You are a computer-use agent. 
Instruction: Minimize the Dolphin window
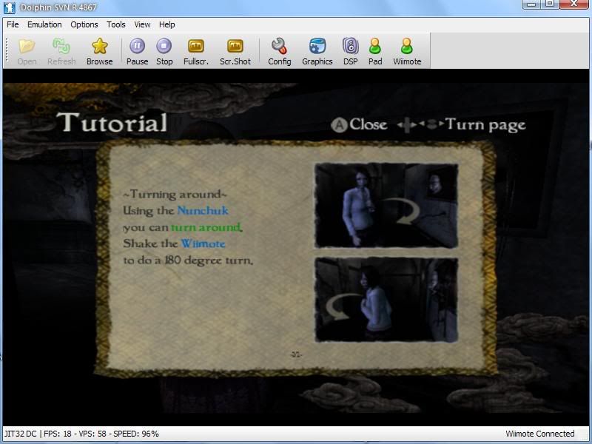tap(531, 4)
